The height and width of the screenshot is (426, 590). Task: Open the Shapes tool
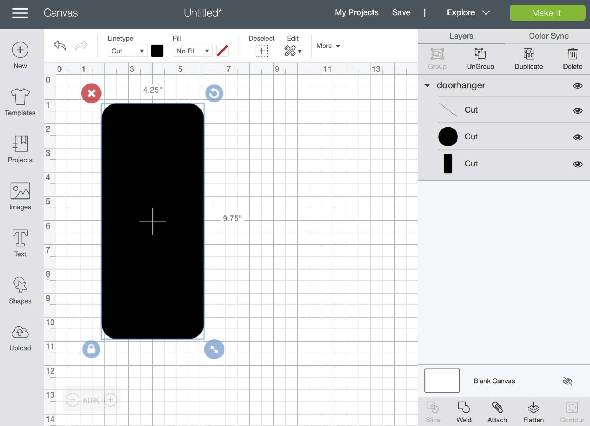click(20, 291)
